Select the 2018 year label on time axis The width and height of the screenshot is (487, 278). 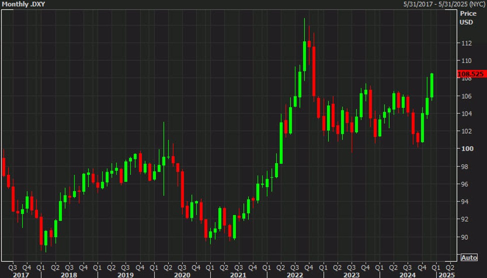pos(69,274)
